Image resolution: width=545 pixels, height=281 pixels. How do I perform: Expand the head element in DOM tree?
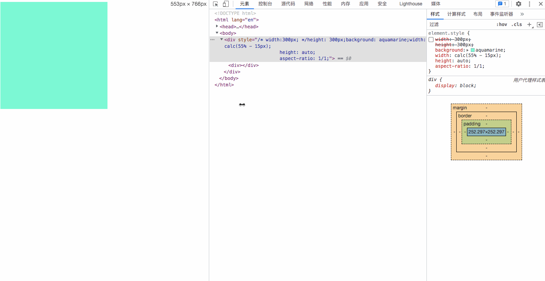(217, 26)
